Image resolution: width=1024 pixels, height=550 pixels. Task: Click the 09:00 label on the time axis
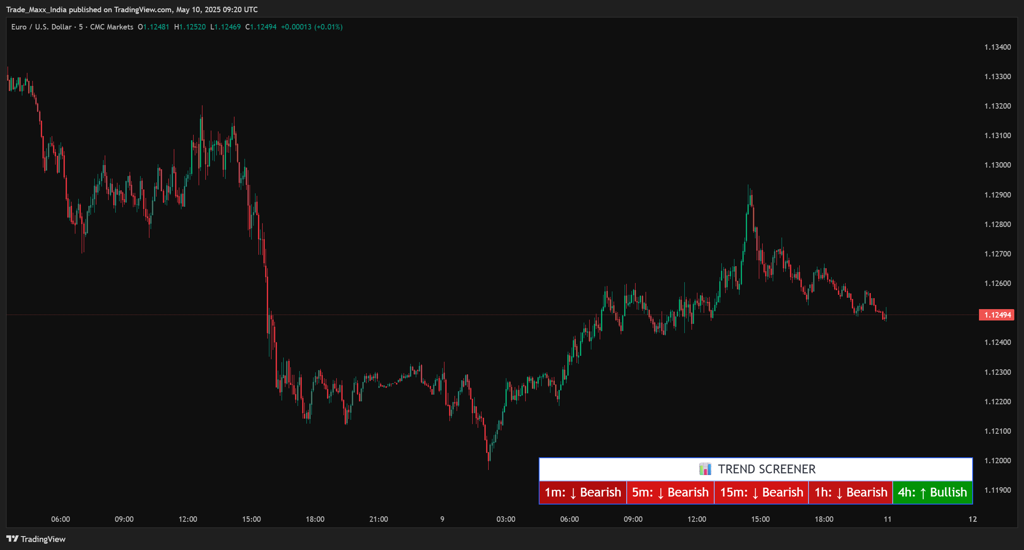[x=124, y=519]
